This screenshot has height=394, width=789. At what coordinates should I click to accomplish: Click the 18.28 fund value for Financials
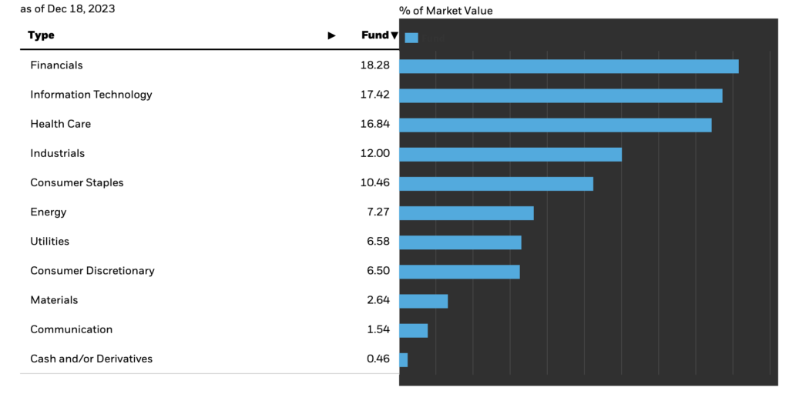pos(374,65)
